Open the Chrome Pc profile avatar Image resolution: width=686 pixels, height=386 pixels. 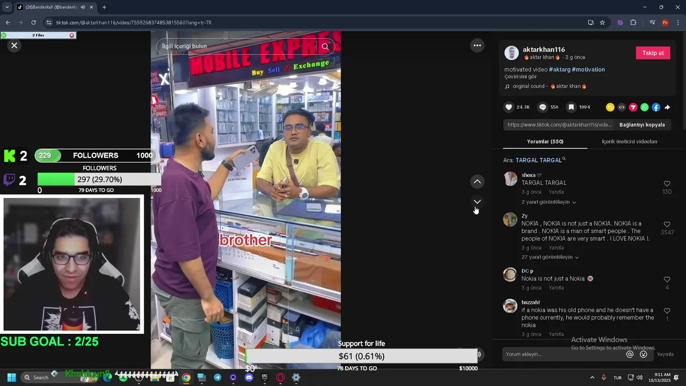pos(665,23)
